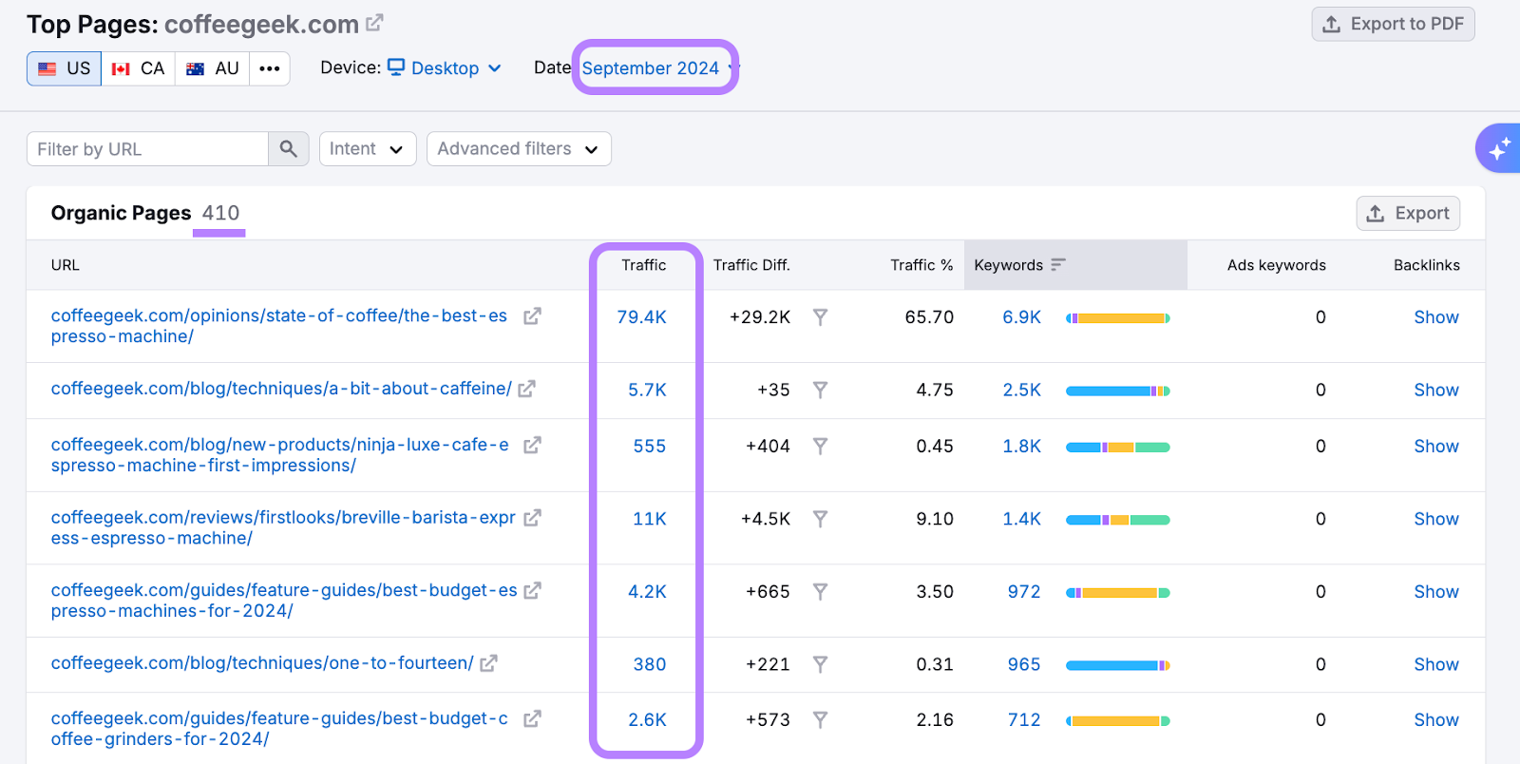Image resolution: width=1520 pixels, height=764 pixels.
Task: Click filter funnel icon in +4.5K row
Action: click(x=820, y=519)
